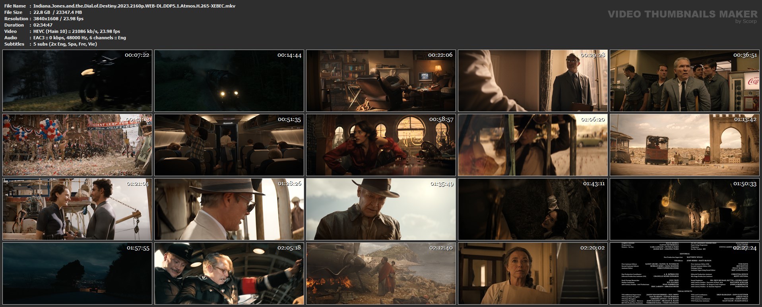Click the 02:27:24 credits thumbnail

point(684,273)
